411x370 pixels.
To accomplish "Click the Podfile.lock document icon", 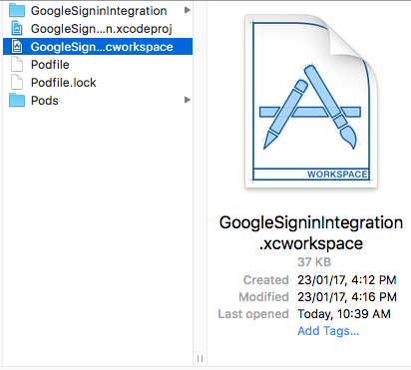I will pos(17,82).
